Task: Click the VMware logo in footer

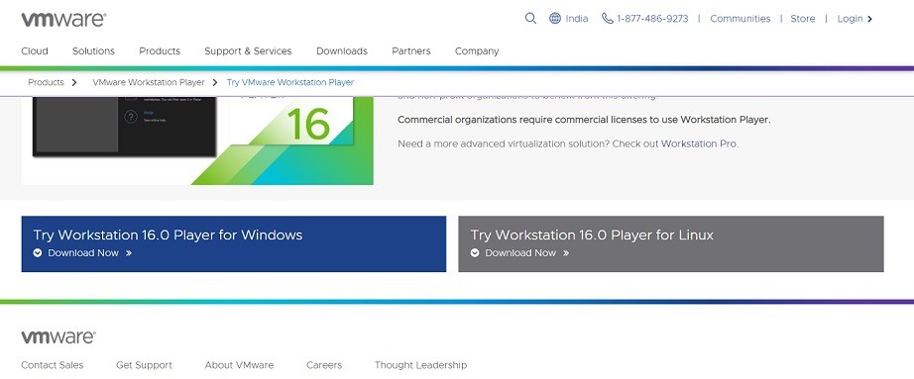Action: pos(58,337)
